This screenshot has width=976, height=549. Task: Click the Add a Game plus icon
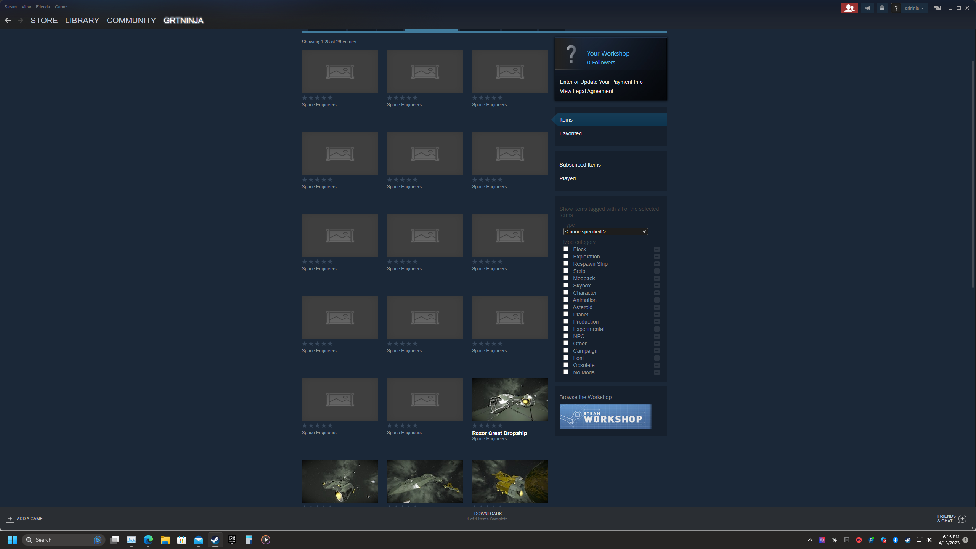(10, 518)
